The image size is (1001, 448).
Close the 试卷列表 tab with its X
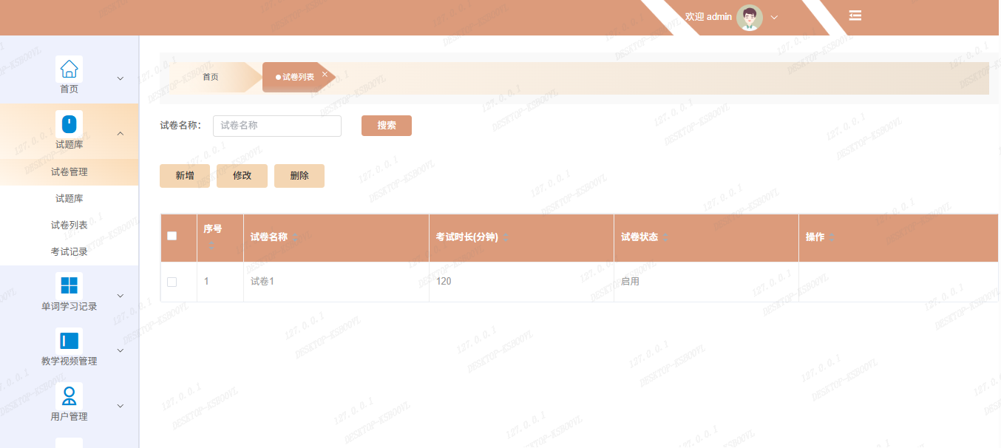(325, 74)
